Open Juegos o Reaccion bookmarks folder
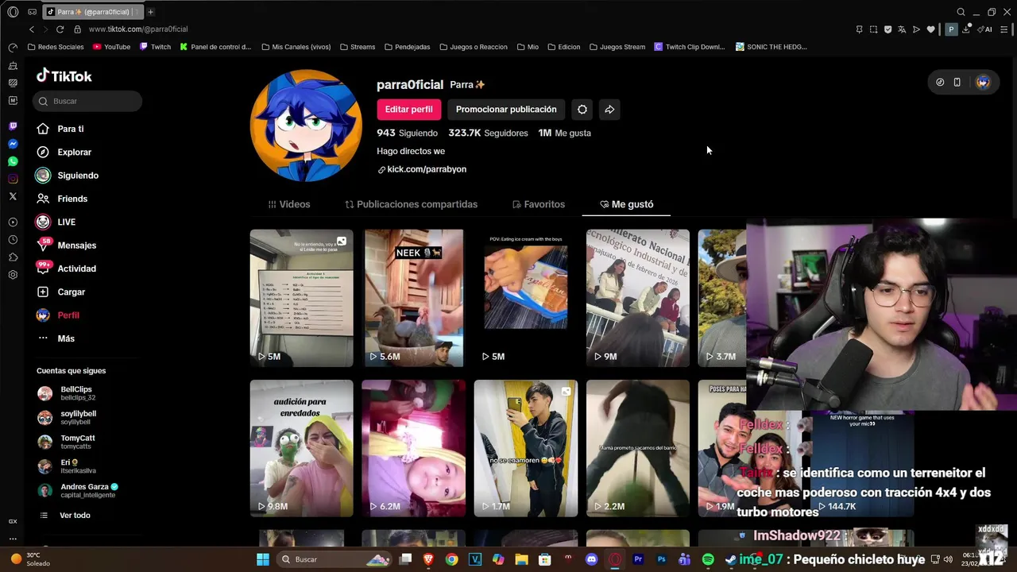 coord(474,47)
